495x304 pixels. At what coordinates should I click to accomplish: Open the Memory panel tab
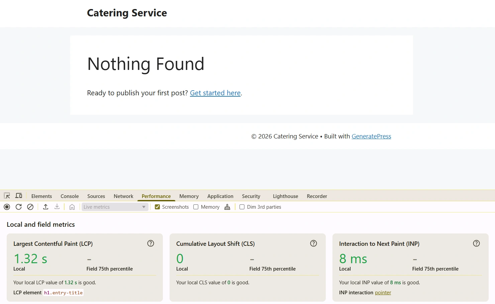click(x=189, y=196)
